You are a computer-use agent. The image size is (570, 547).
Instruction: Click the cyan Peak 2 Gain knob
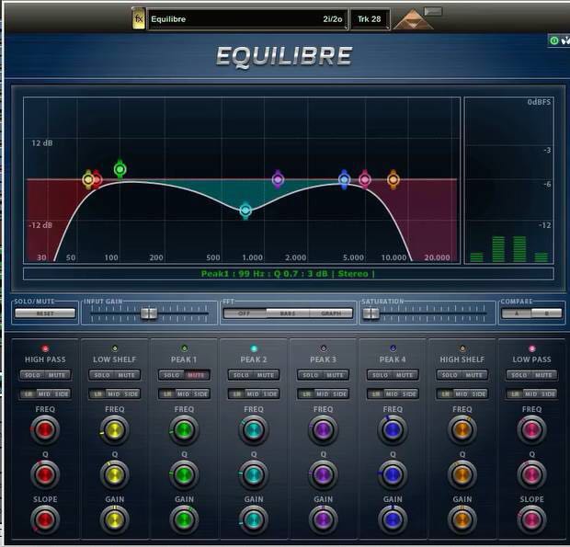pyautogui.click(x=254, y=519)
